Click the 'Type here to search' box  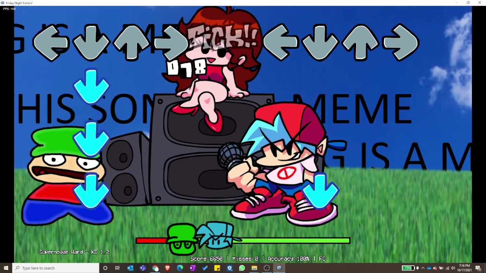tap(56, 268)
